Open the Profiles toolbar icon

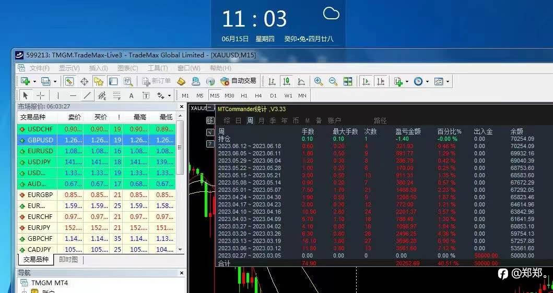(45, 81)
